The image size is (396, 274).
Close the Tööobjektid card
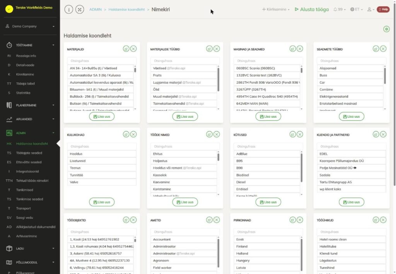(133, 220)
